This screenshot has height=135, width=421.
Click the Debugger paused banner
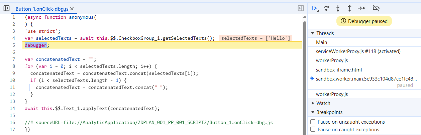364,21
